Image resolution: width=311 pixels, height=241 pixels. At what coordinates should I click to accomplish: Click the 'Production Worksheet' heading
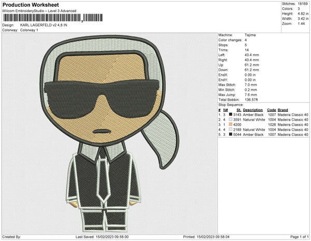(31, 5)
